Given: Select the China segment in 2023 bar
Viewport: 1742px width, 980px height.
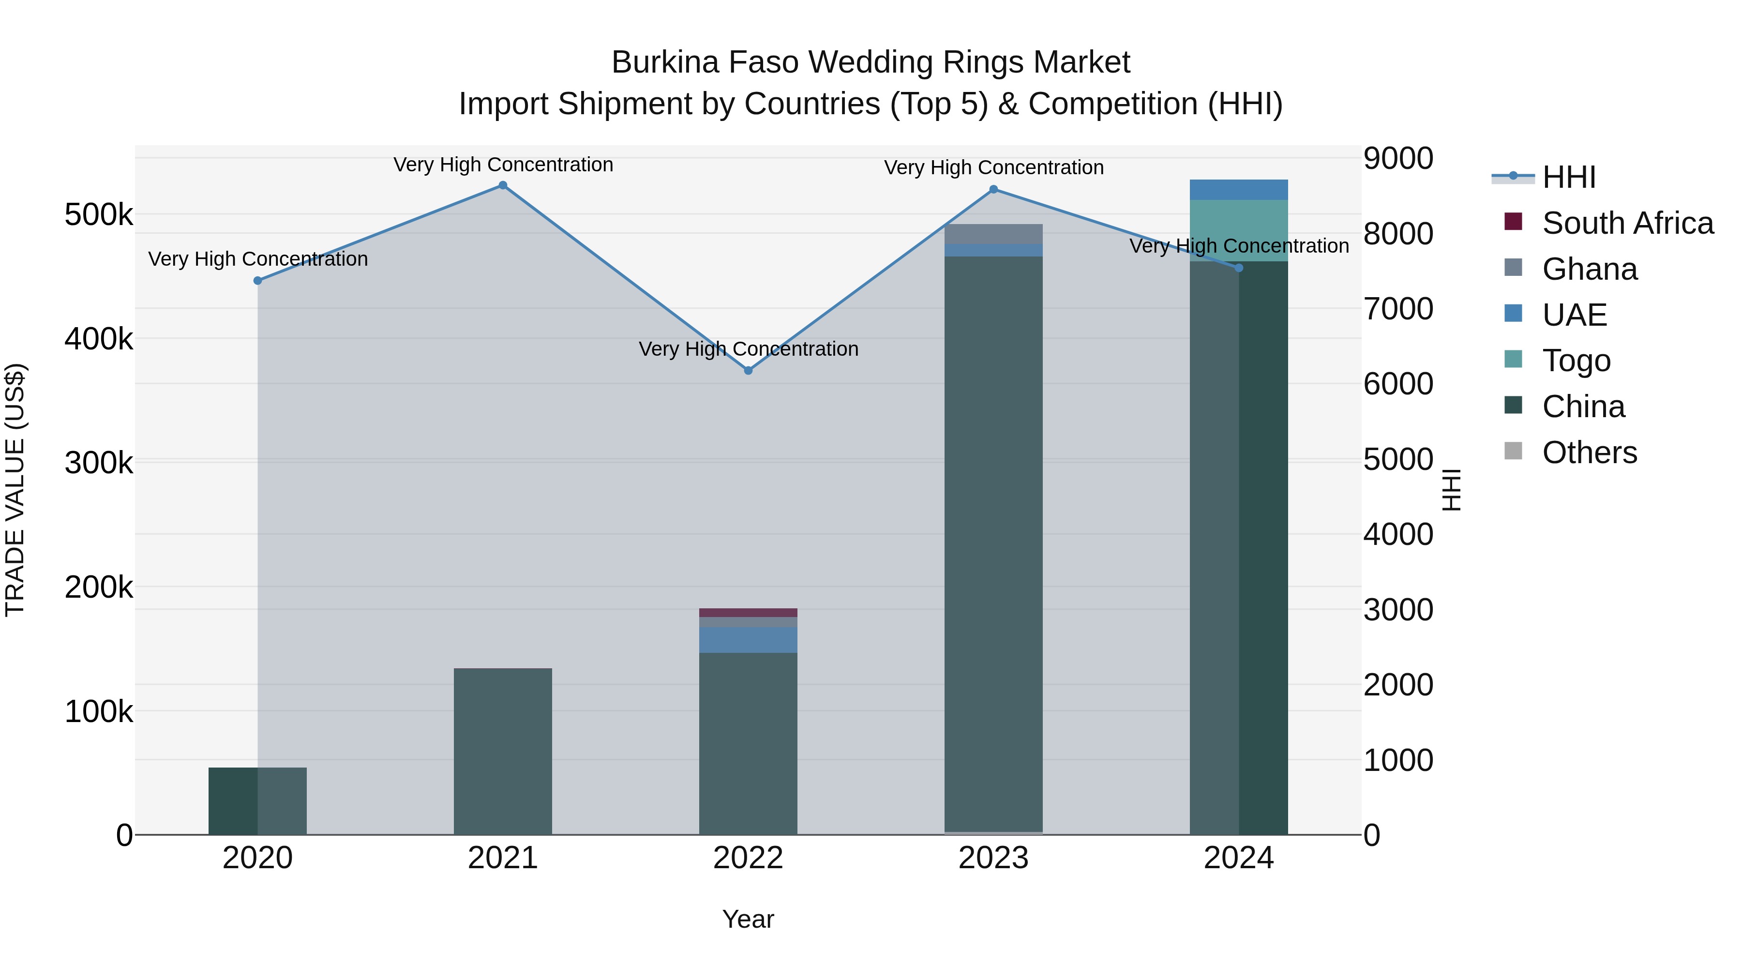Looking at the screenshot, I should click(x=993, y=544).
